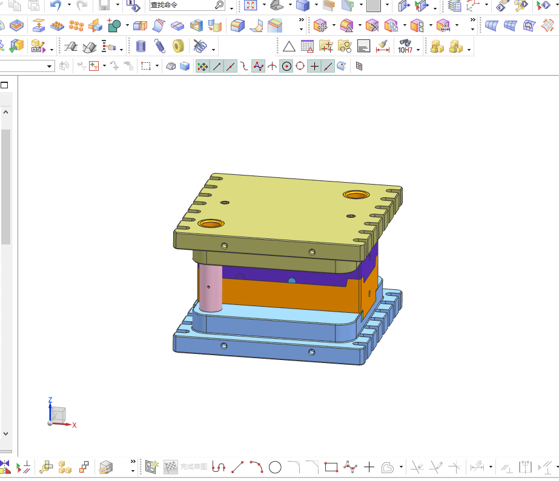Open the 10H7 dropdown arrow
This screenshot has width=559, height=481.
(x=418, y=50)
